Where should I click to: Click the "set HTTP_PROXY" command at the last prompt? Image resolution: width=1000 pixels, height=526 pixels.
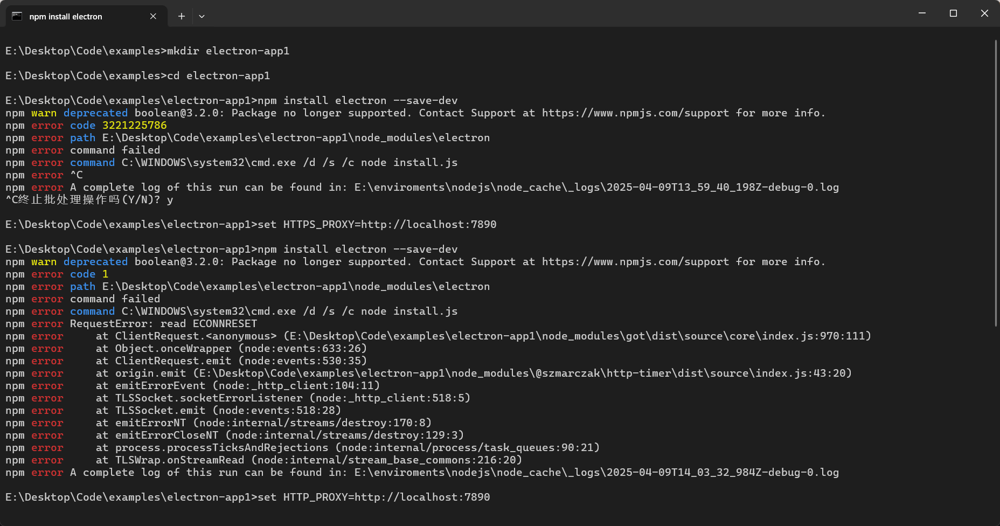[373, 497]
